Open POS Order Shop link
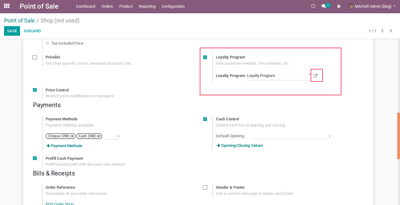This screenshot has width=400, height=205. pyautogui.click(x=59, y=203)
